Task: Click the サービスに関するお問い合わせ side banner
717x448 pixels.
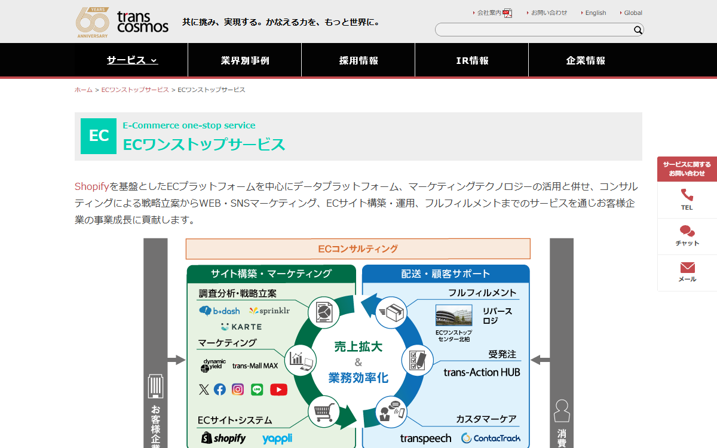Action: pos(687,169)
